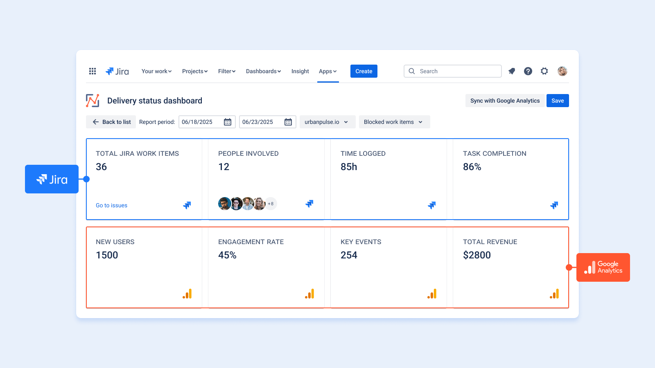Click the 06/23/2025 end date field
The width and height of the screenshot is (655, 368).
(268, 122)
